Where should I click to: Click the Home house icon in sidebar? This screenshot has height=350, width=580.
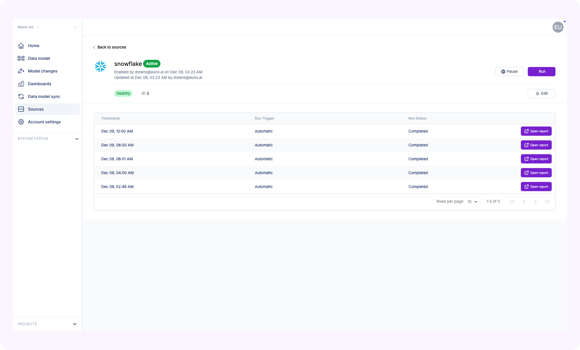[x=21, y=46]
